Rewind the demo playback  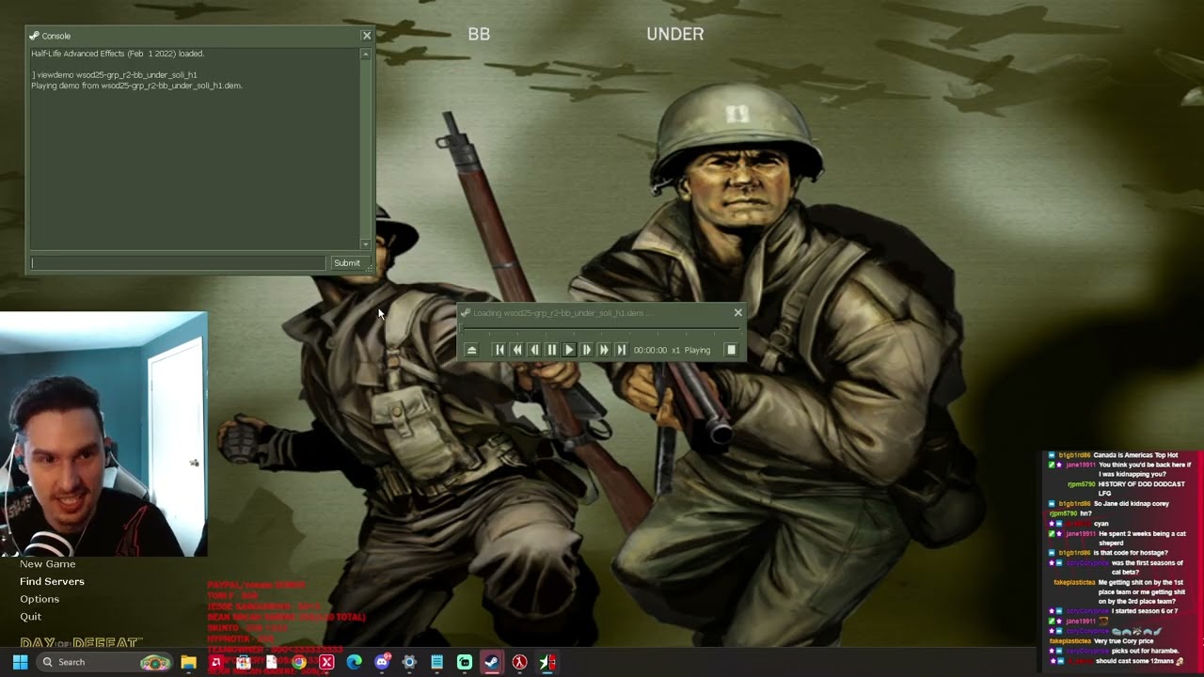pos(516,350)
